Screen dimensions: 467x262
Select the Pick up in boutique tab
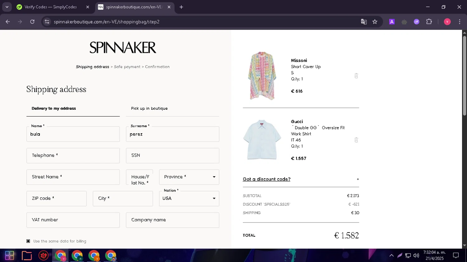[172, 108]
